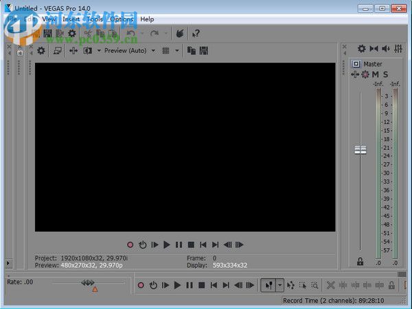Click Stop button under video preview
This screenshot has width=412, height=309.
[191, 245]
